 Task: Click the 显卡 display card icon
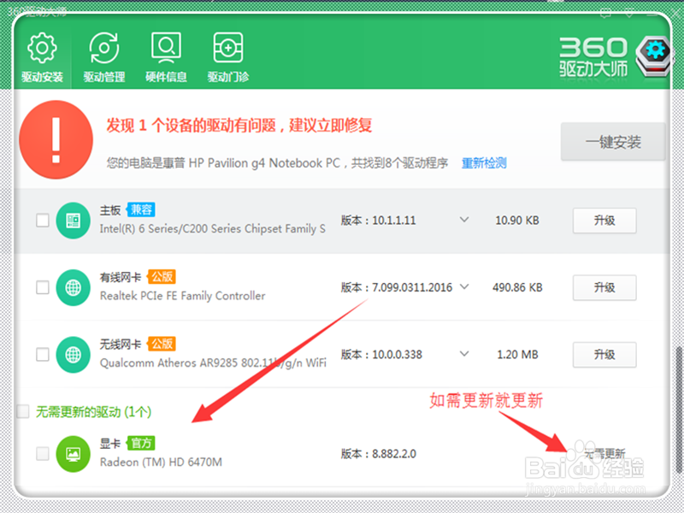point(73,454)
